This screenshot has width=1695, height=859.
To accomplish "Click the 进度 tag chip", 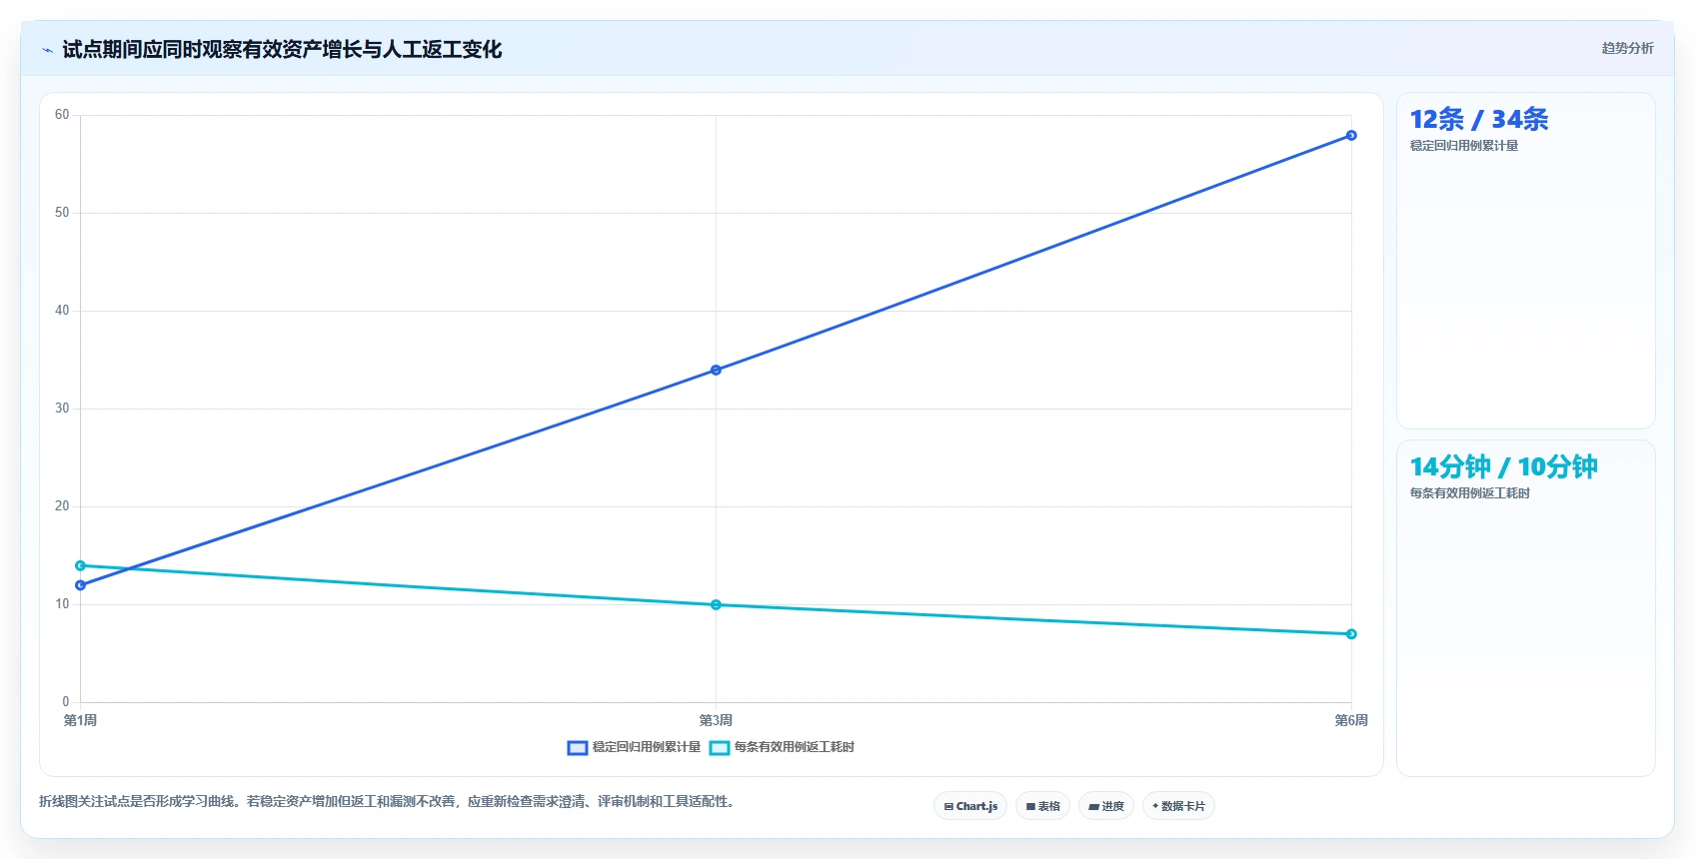I will [1106, 806].
